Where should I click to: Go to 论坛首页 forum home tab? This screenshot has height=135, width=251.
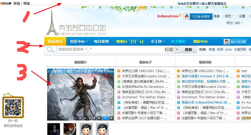coord(55,41)
